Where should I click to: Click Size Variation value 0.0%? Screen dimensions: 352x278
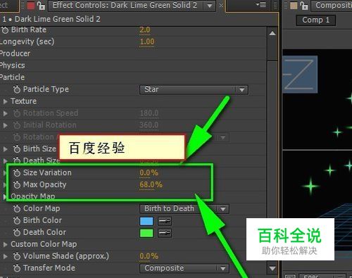tap(149, 173)
